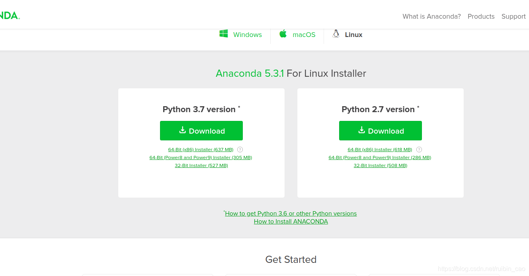The height and width of the screenshot is (276, 529).
Task: Click the Get Started heading
Action: point(291,260)
